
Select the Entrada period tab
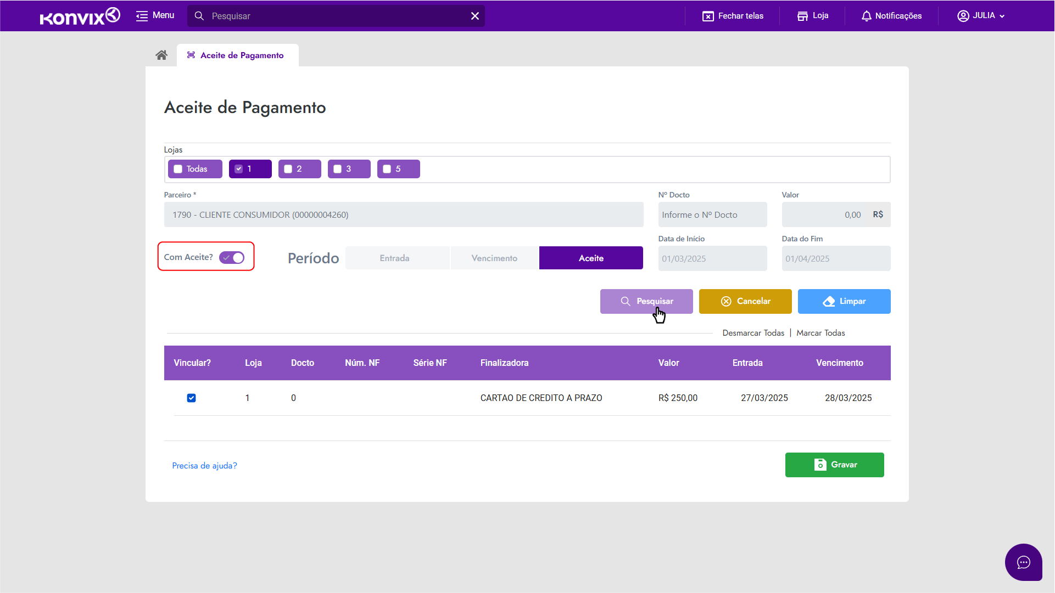tap(394, 258)
